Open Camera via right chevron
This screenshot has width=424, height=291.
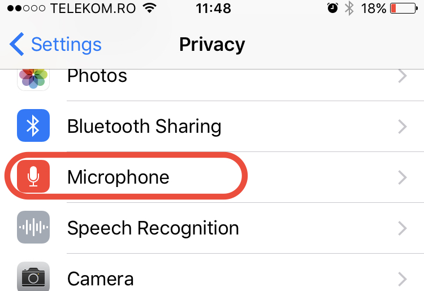402,278
